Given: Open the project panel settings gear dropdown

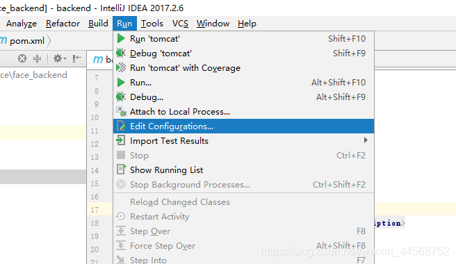Looking at the screenshot, I should click(60, 58).
